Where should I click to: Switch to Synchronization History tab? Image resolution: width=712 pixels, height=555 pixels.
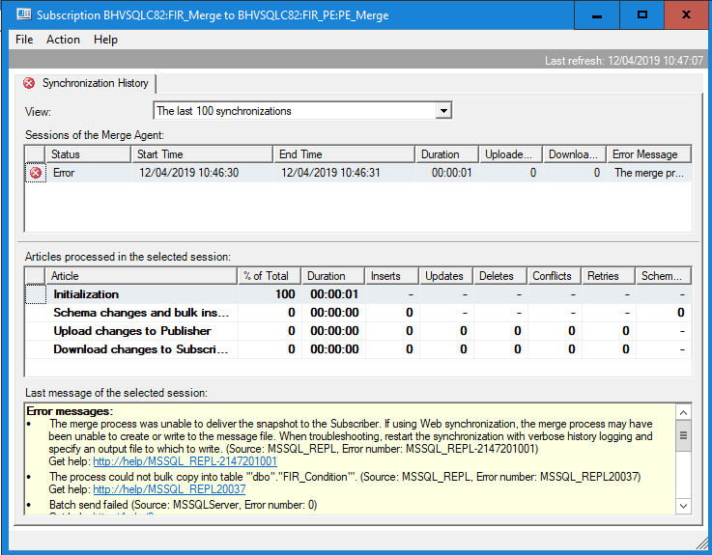coord(94,83)
